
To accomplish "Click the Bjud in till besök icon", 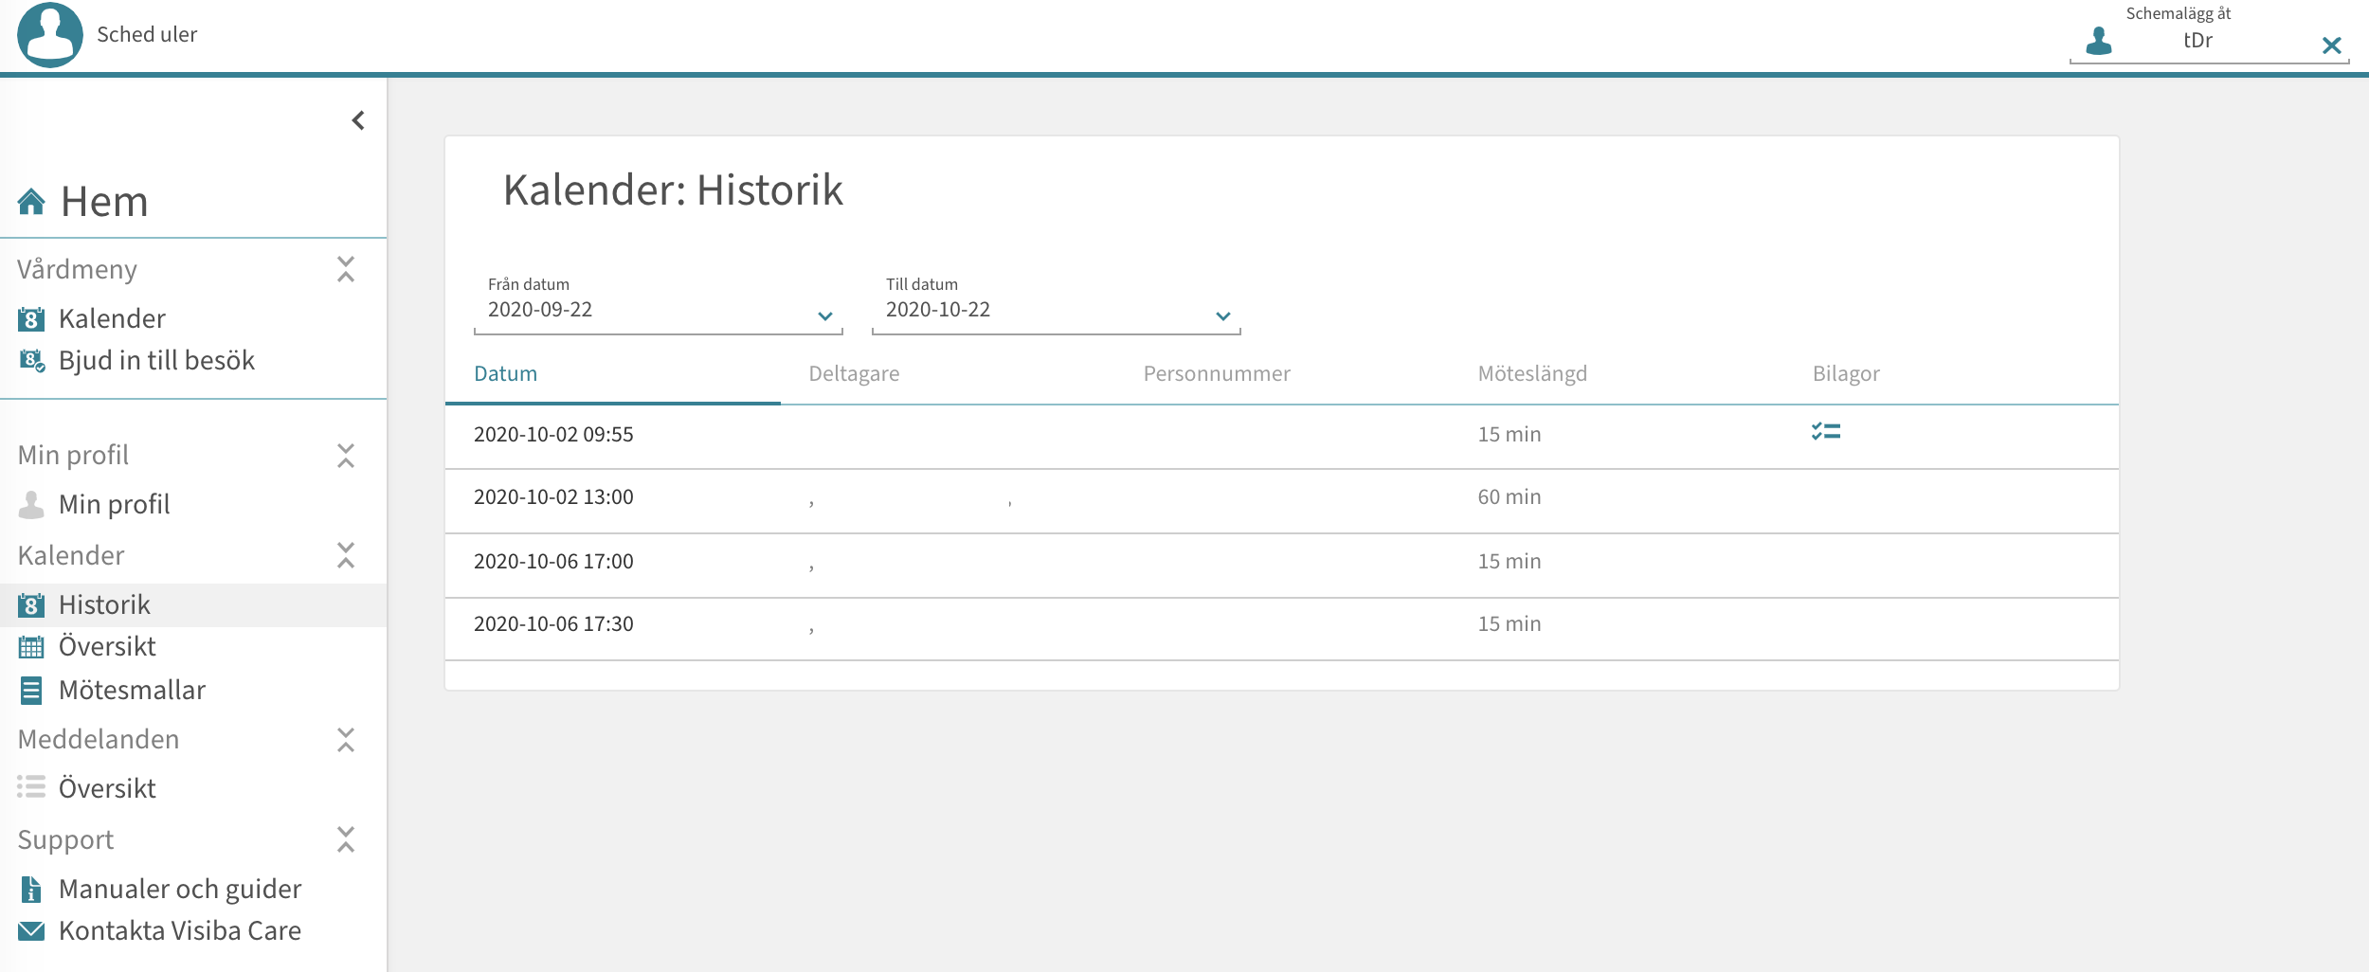I will tap(31, 361).
